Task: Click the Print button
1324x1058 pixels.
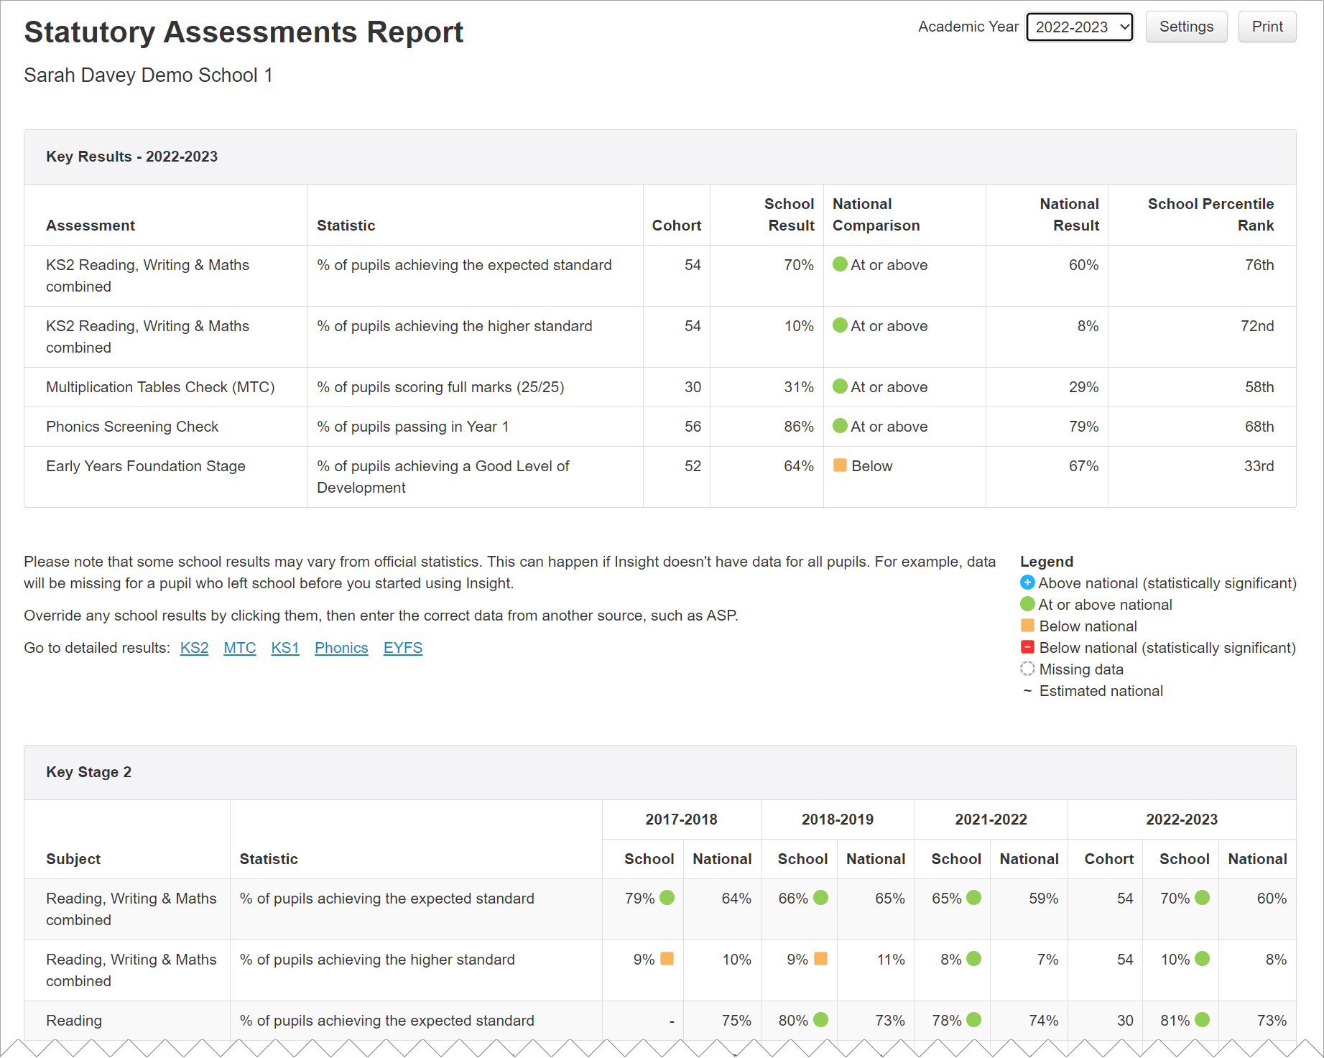Action: tap(1267, 27)
